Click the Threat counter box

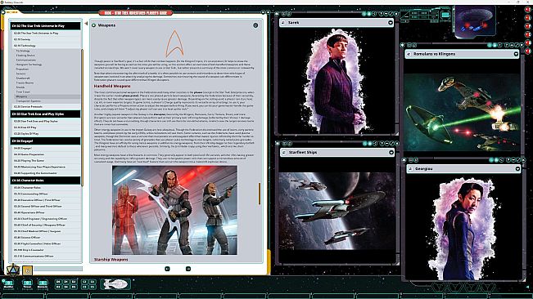[x=27, y=283]
